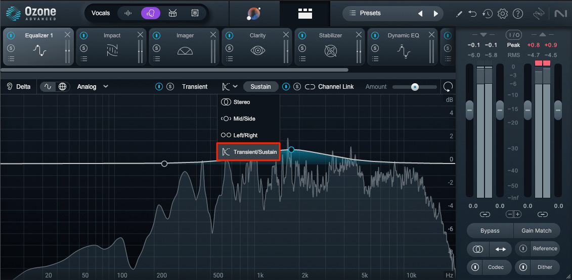Open the Impact module icon
This screenshot has height=280, width=572.
112,50
